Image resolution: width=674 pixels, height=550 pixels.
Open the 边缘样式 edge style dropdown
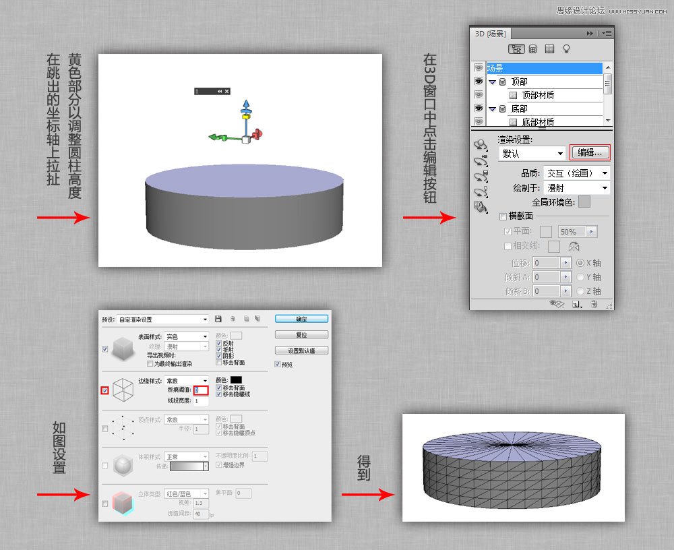(186, 381)
